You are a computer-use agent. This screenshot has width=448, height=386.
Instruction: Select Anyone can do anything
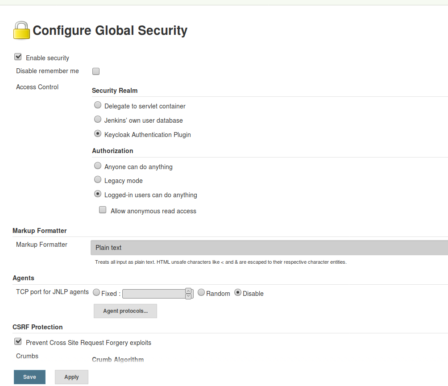[x=98, y=166]
